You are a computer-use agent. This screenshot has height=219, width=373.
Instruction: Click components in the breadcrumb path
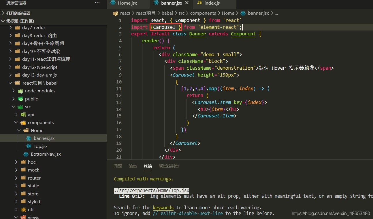(203, 13)
